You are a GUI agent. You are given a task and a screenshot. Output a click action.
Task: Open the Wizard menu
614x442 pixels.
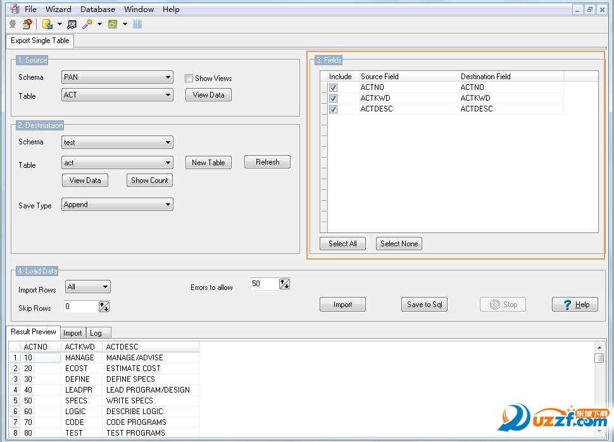pyautogui.click(x=58, y=9)
